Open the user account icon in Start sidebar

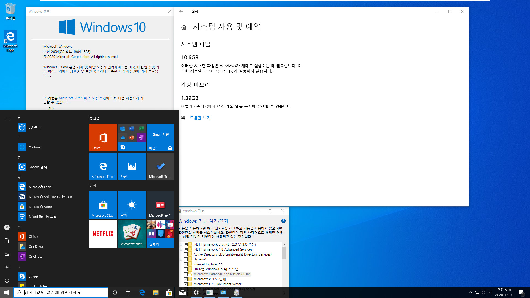7,227
